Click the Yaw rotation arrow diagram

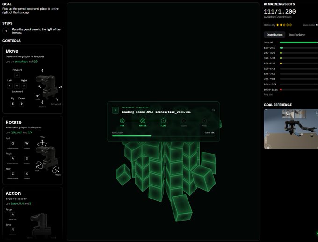(x=42, y=143)
